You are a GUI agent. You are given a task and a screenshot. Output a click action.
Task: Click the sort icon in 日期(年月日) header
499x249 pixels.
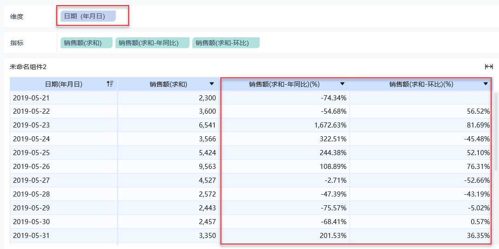(x=110, y=84)
